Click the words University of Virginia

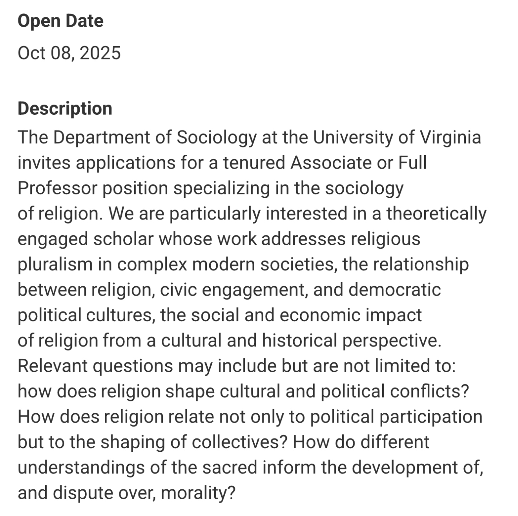397,138
